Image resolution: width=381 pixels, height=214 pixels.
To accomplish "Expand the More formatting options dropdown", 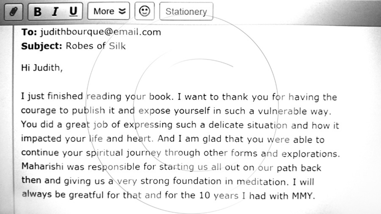I will point(109,11).
